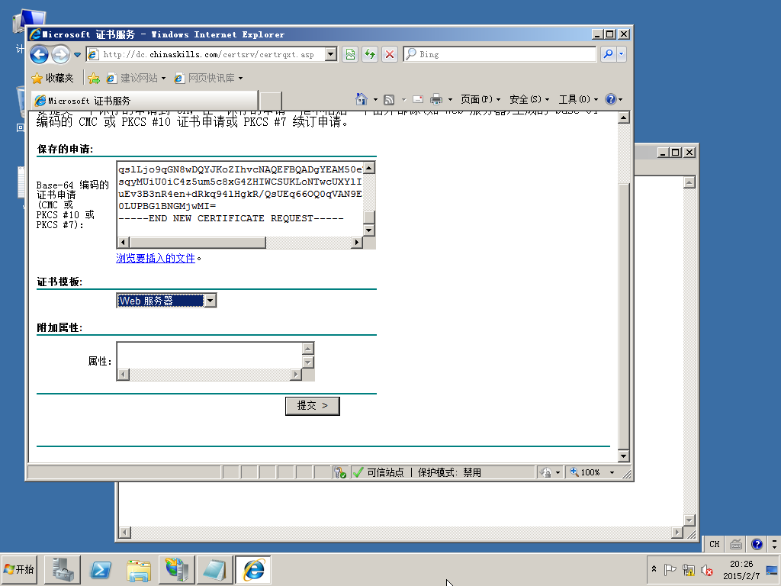Select the Microsoft 证书服务 tab

[x=144, y=101]
